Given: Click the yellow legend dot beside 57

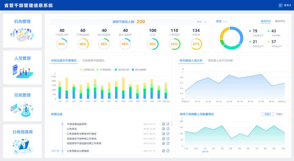Looking at the screenshot, I should (x=269, y=42).
